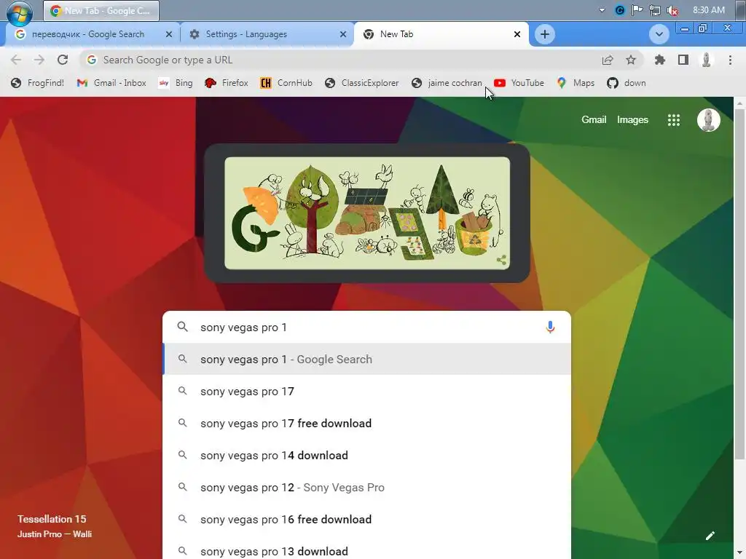Open the Maps bookmark
The width and height of the screenshot is (746, 559).
coord(576,83)
